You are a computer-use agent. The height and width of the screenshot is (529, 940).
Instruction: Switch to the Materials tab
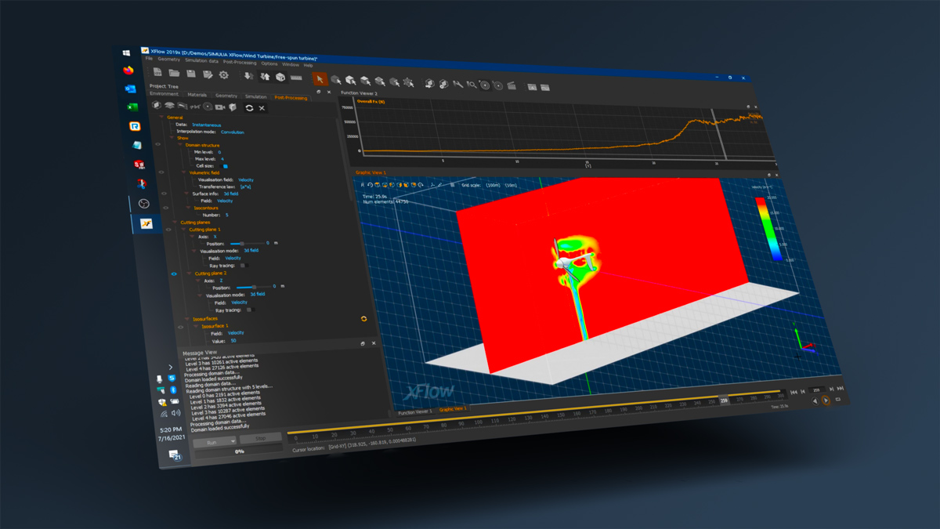click(x=197, y=95)
